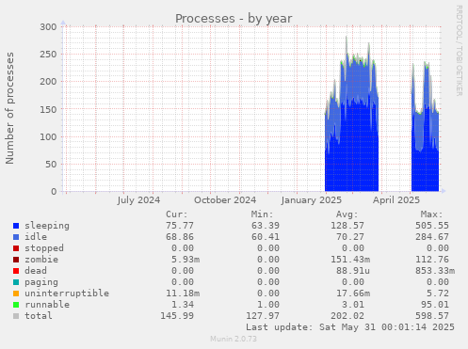Click total average value 202.02

(x=347, y=316)
